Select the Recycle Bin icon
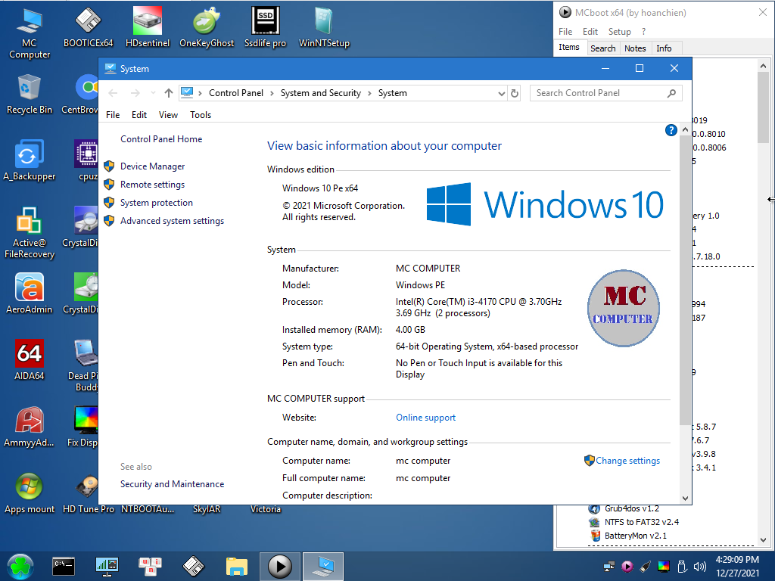Image resolution: width=775 pixels, height=581 pixels. (30, 94)
